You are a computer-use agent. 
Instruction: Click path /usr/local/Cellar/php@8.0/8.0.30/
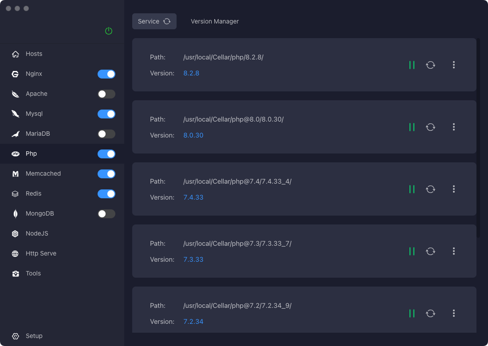[x=233, y=119]
